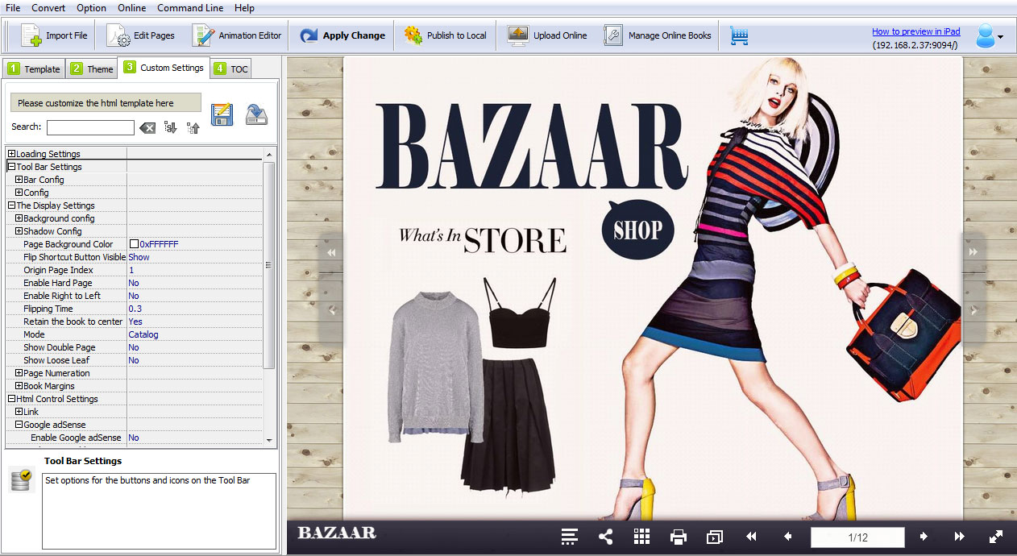
Task: Click the 1/12 page number field
Action: tap(857, 537)
